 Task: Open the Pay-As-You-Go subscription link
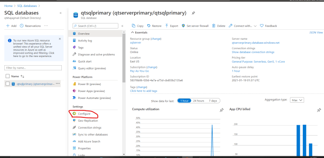click(x=139, y=71)
